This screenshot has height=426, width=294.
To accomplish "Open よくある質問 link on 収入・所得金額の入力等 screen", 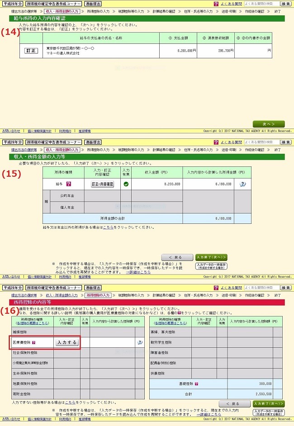I will tap(231, 142).
